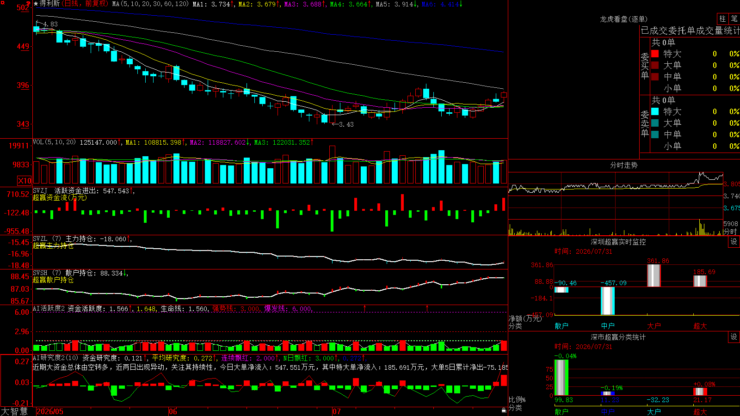Switch order view to 柱 (bar) mode
The height and width of the screenshot is (416, 740).
(x=722, y=19)
